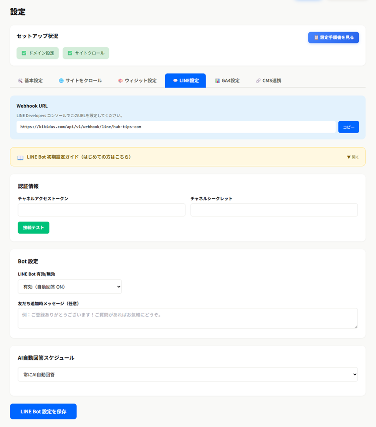Viewport: 376px width, 427px height.
Task: Click the 'Webhook URL' label
Action: coord(32,106)
